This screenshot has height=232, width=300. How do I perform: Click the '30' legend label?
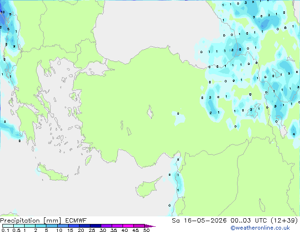point(103,230)
